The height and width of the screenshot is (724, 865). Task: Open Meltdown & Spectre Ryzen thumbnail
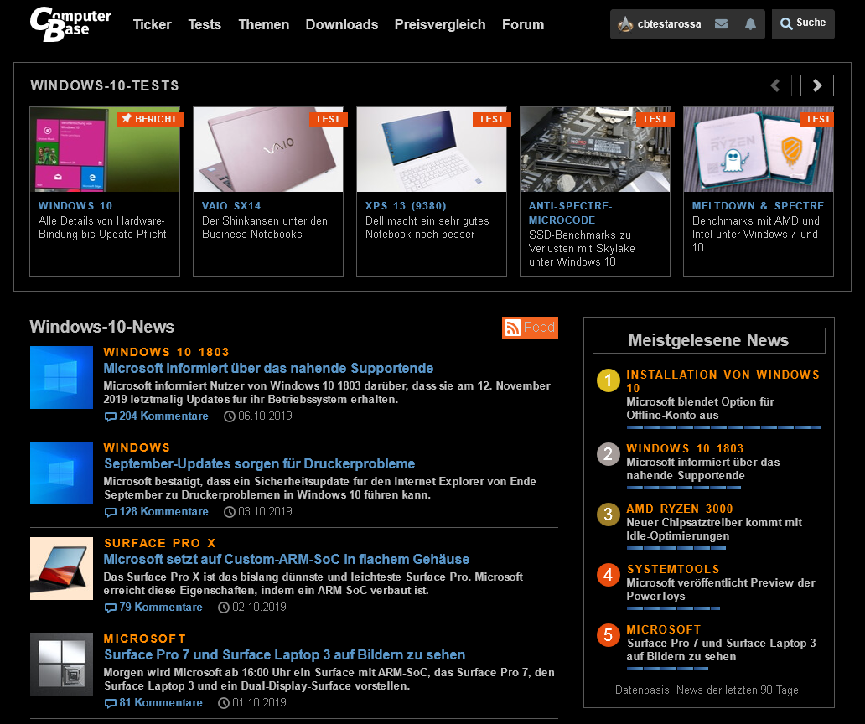coord(758,149)
